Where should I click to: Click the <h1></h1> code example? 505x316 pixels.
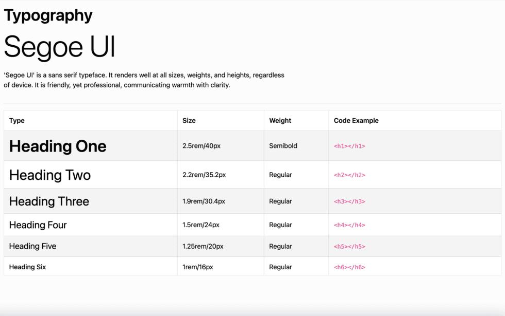pos(349,146)
